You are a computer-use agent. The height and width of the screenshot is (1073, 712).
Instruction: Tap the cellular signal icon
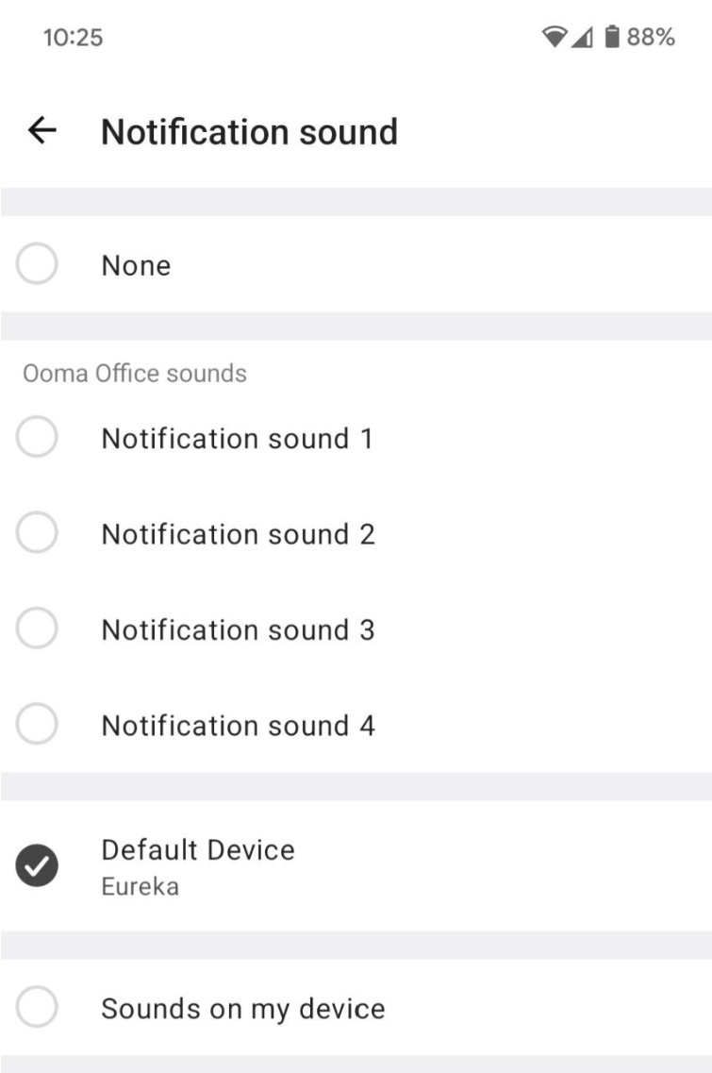tap(582, 37)
